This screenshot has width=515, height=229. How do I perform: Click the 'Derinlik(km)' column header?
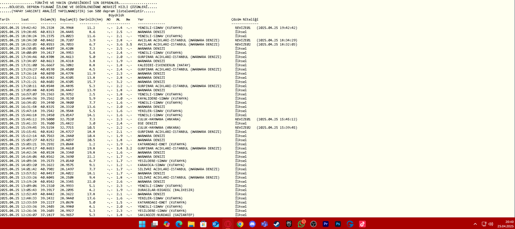91,20
